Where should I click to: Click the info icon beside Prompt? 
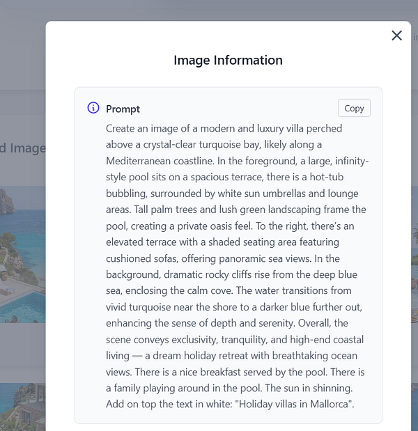pyautogui.click(x=93, y=107)
